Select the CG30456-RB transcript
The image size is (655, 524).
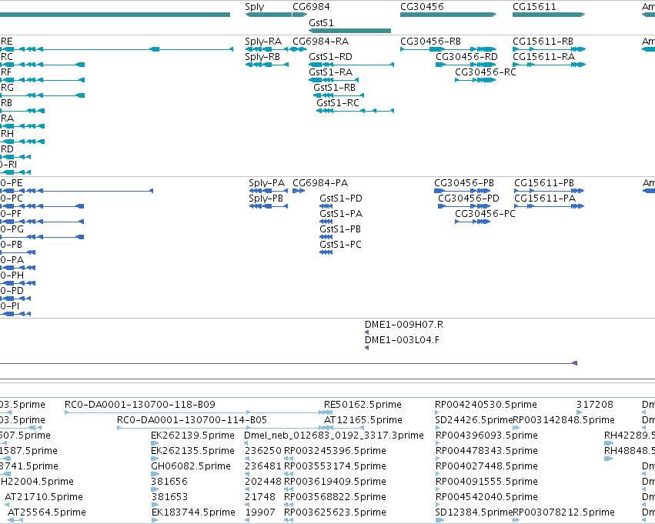click(x=448, y=49)
